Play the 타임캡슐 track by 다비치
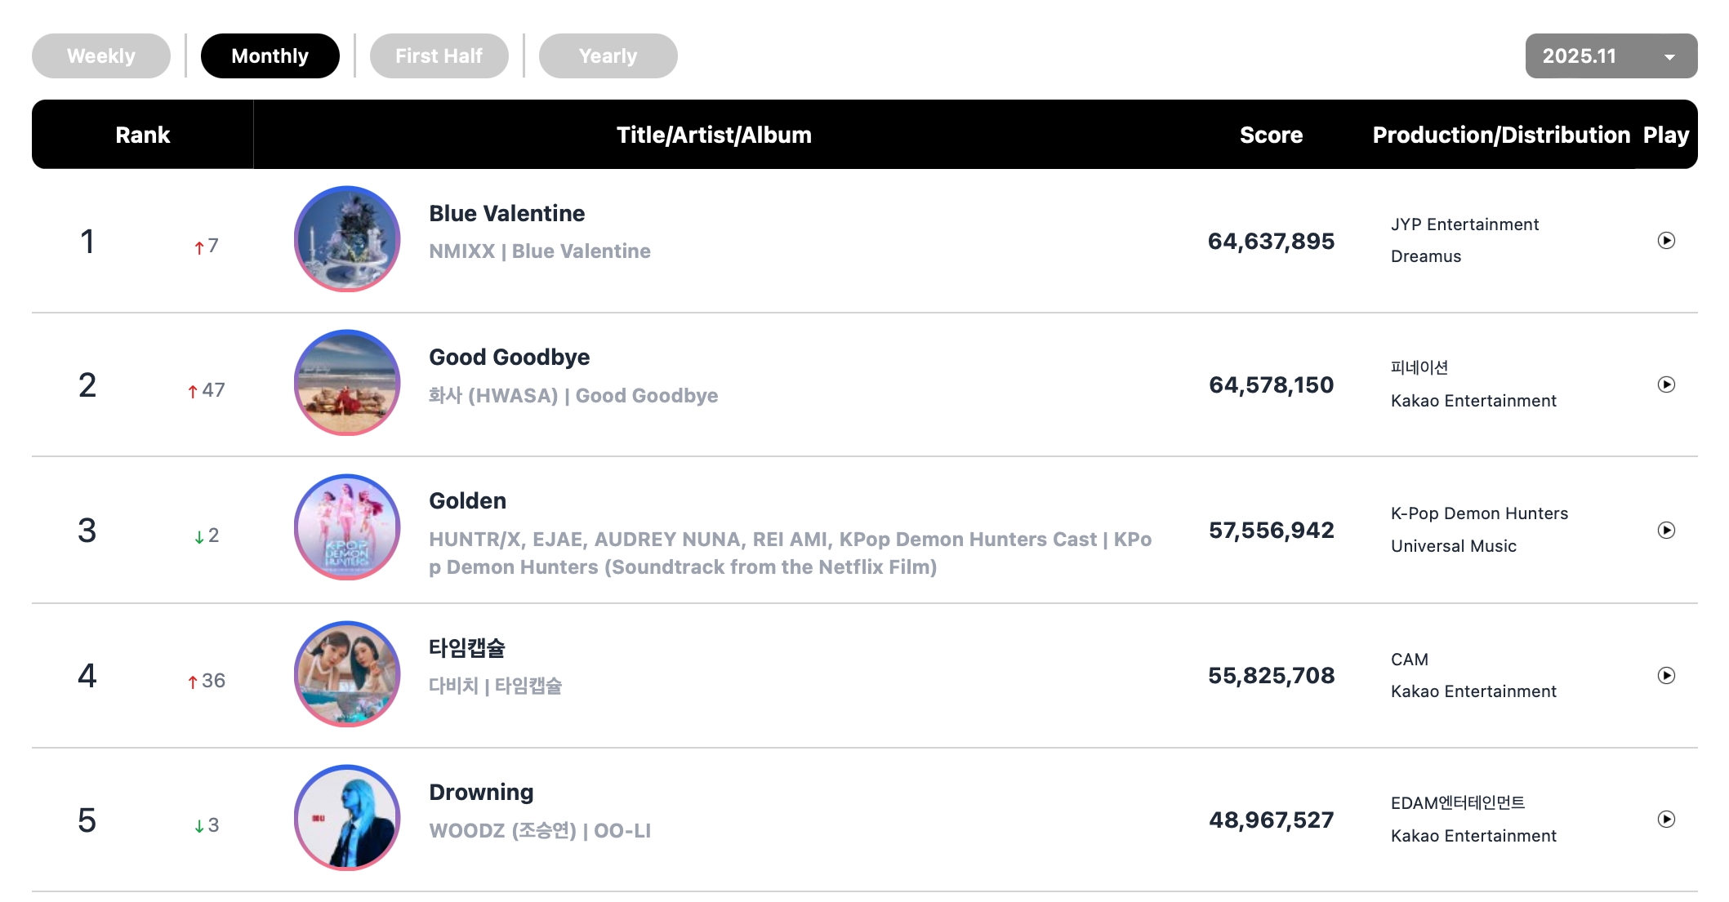 point(1666,675)
